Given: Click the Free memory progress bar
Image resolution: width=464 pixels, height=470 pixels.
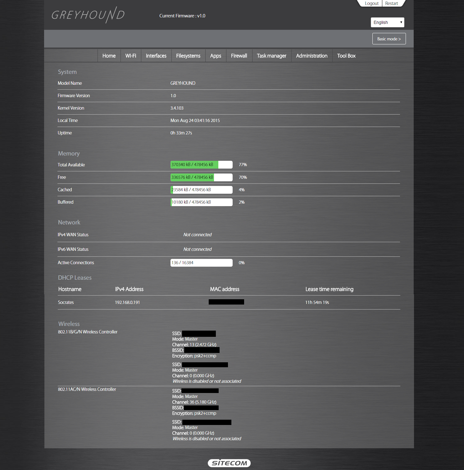Looking at the screenshot, I should click(x=202, y=177).
